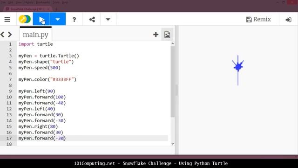The height and width of the screenshot is (168, 298).
Task: Click line 3 'myPen = turtle.Turtle()'
Action: 48,56
